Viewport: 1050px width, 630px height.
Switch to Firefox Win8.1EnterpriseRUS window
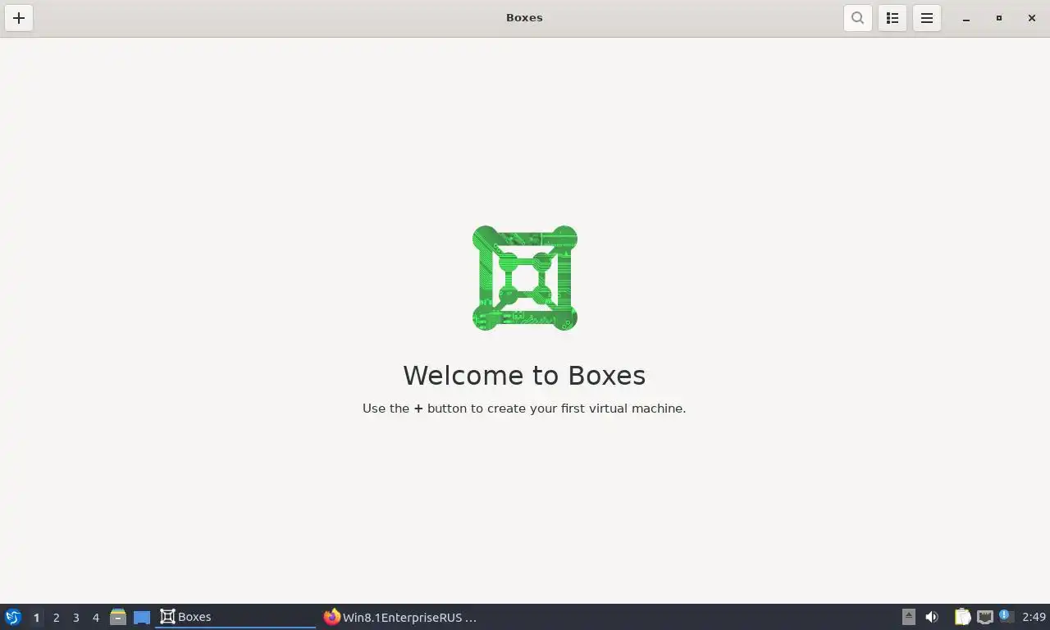(x=400, y=617)
